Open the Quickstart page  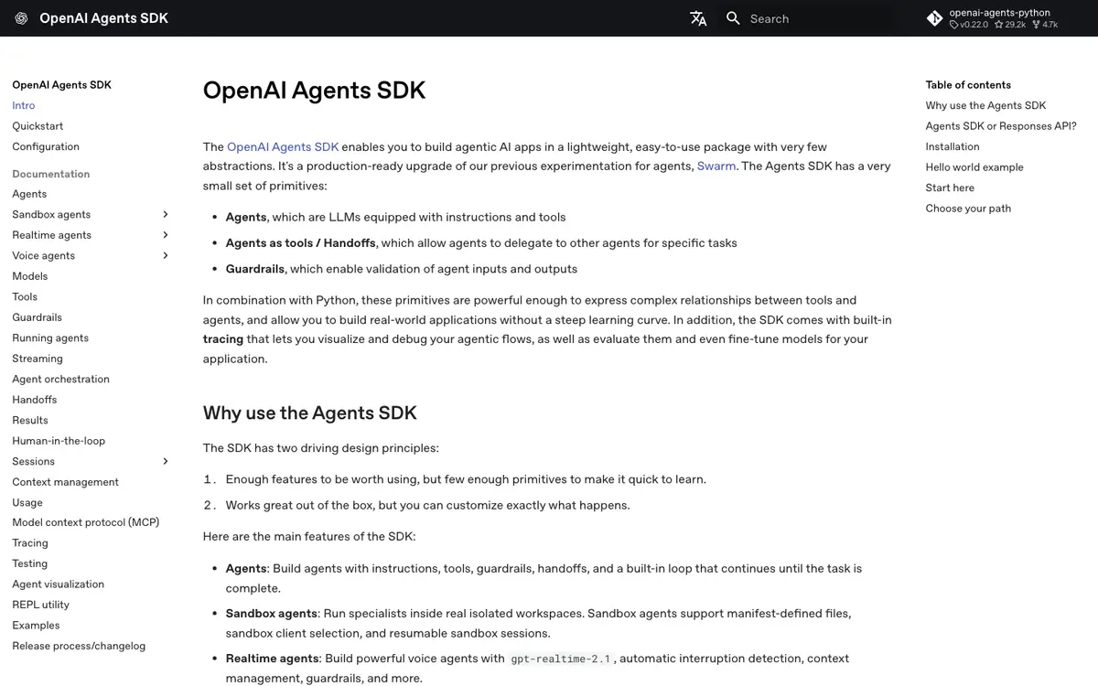coord(38,126)
